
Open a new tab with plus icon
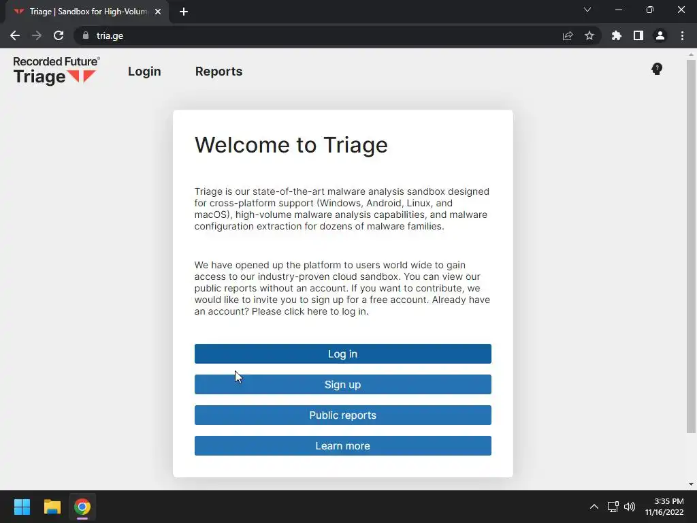coord(184,12)
